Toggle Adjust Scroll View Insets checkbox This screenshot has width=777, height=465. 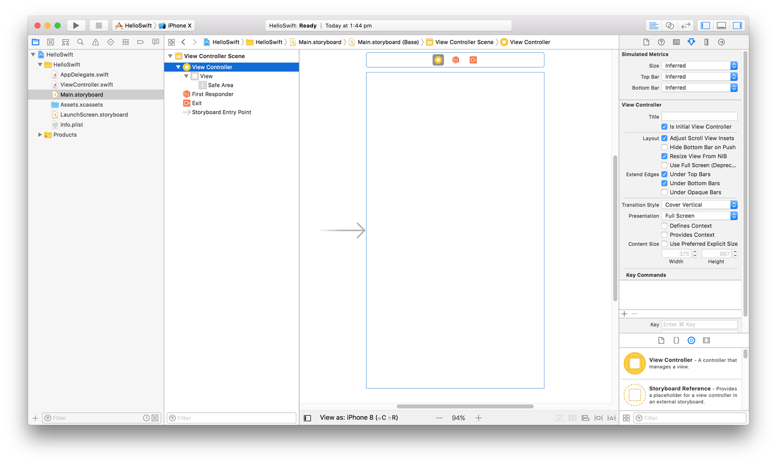[664, 138]
